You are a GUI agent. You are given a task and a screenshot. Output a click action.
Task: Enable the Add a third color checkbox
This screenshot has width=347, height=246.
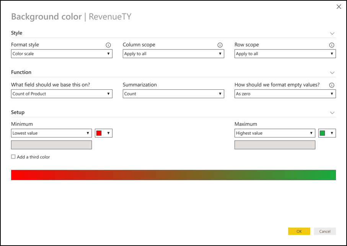coord(13,157)
